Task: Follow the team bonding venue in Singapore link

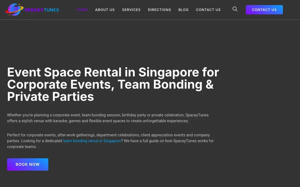Action: click(x=92, y=141)
